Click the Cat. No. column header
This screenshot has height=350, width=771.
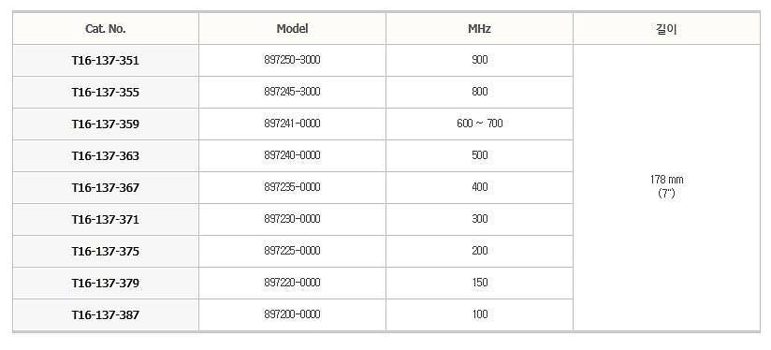click(106, 28)
